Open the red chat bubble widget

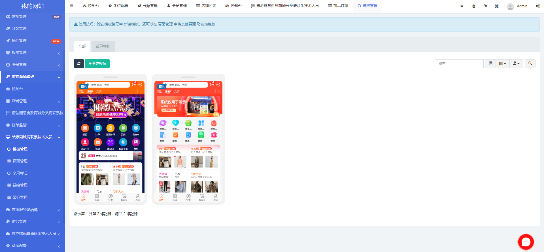(x=526, y=242)
